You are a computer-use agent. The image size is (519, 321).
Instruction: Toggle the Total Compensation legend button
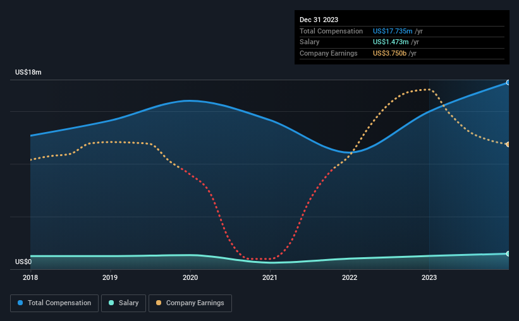tap(54, 303)
